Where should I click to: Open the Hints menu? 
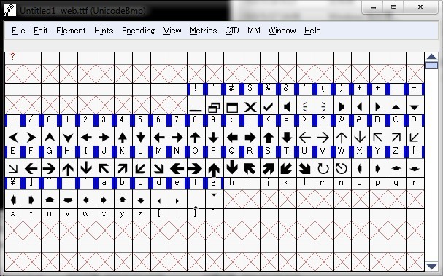click(x=104, y=31)
